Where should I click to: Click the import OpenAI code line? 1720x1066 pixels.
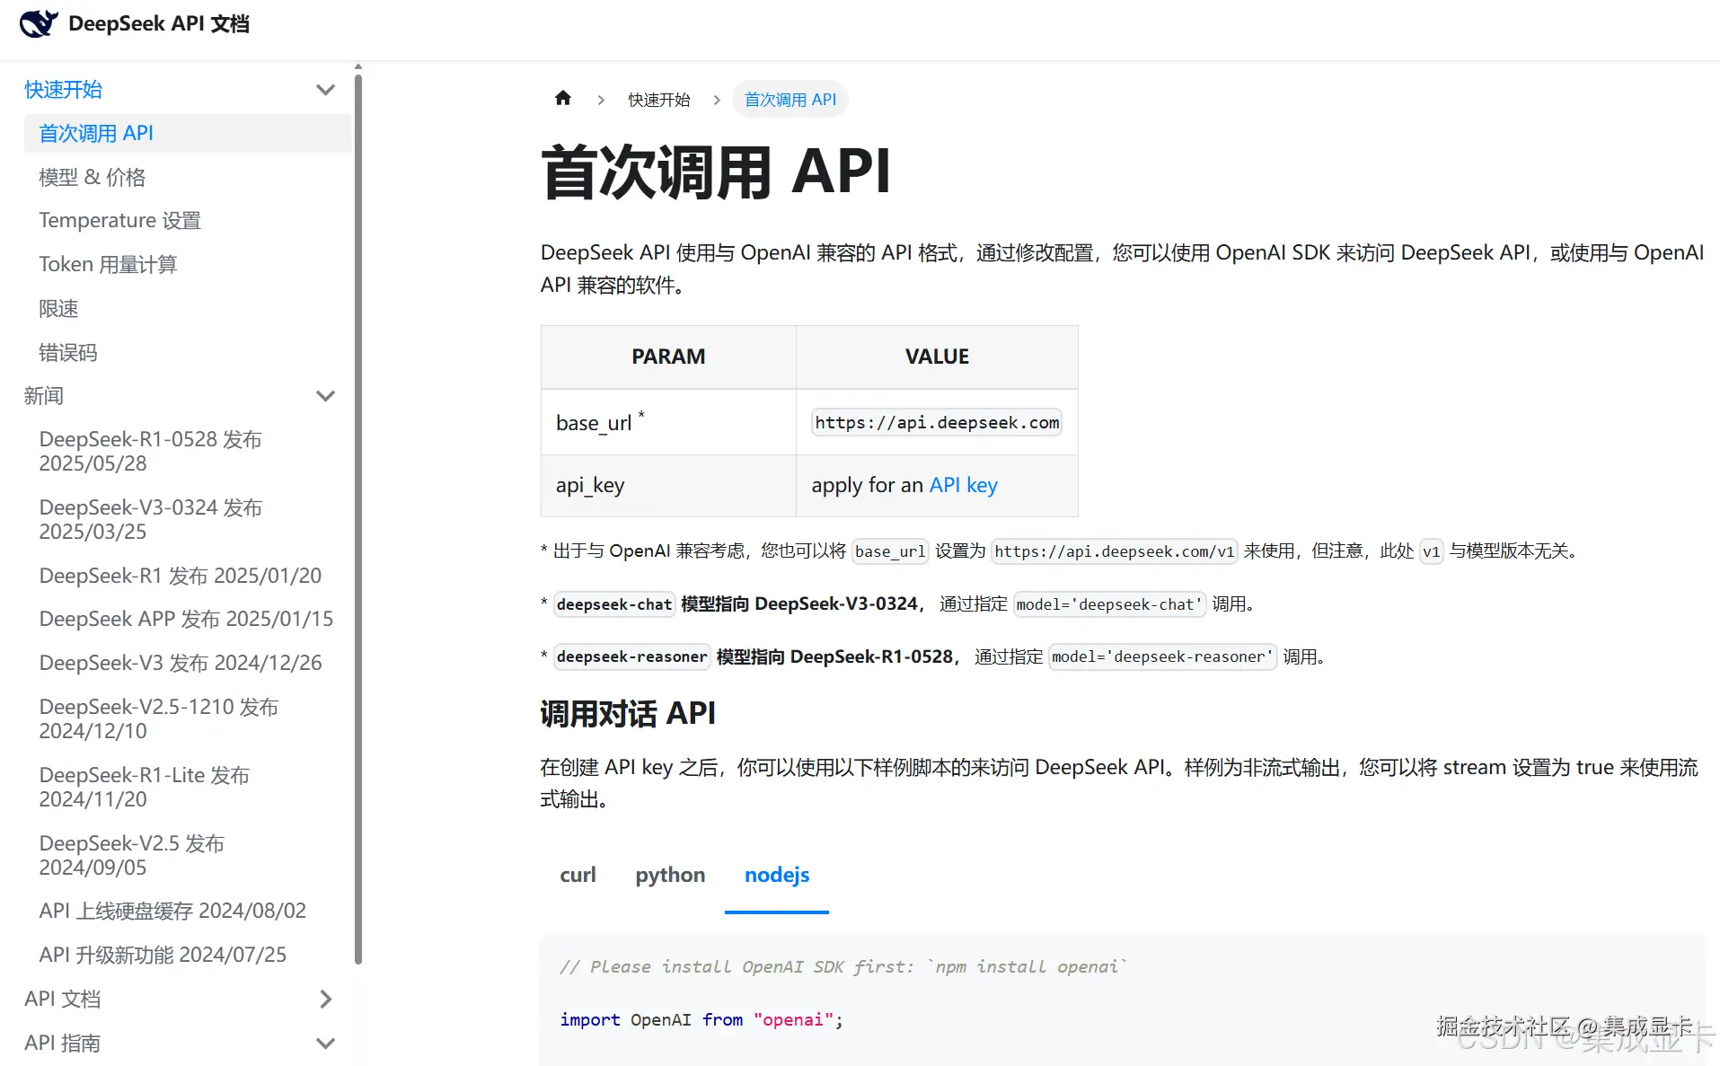coord(701,1019)
